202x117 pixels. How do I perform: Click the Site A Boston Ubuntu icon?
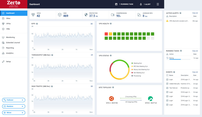(111, 99)
